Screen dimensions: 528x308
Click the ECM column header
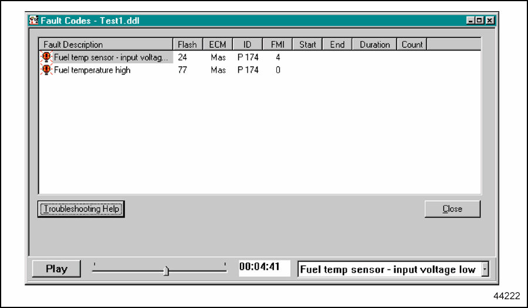[218, 45]
